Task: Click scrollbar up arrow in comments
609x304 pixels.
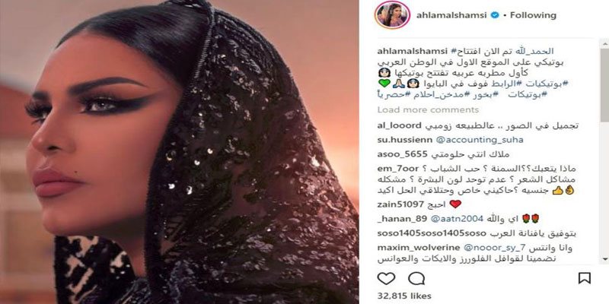Action: point(604,43)
